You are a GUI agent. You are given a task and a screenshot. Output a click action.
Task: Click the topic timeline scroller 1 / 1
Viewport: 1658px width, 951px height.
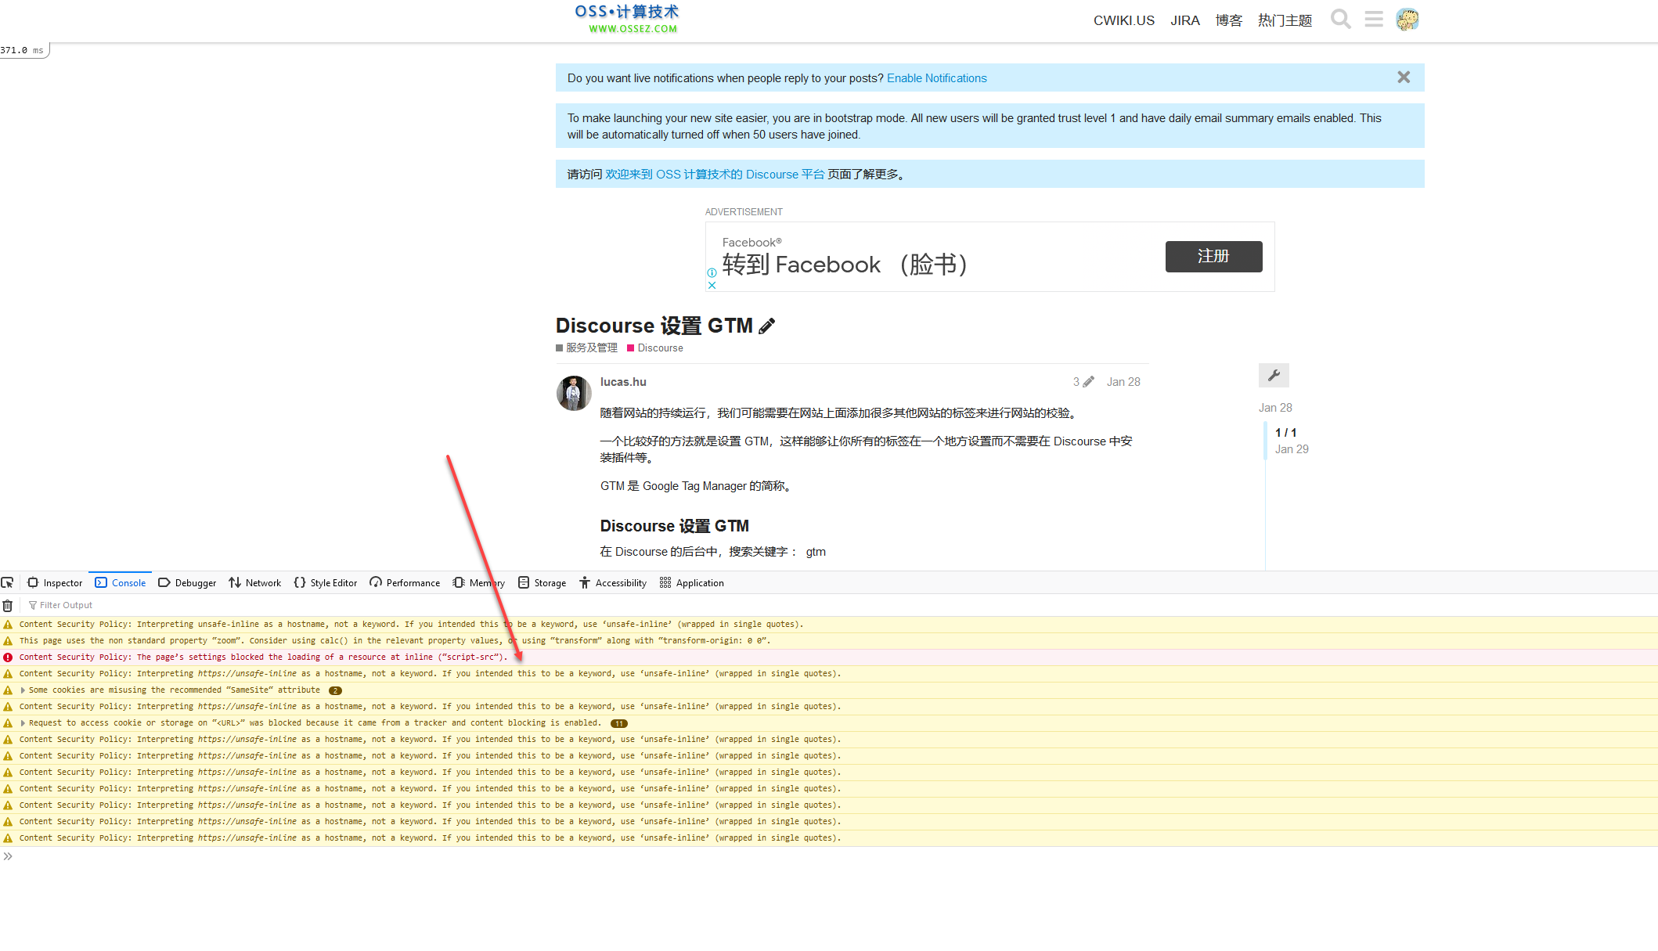[1285, 433]
